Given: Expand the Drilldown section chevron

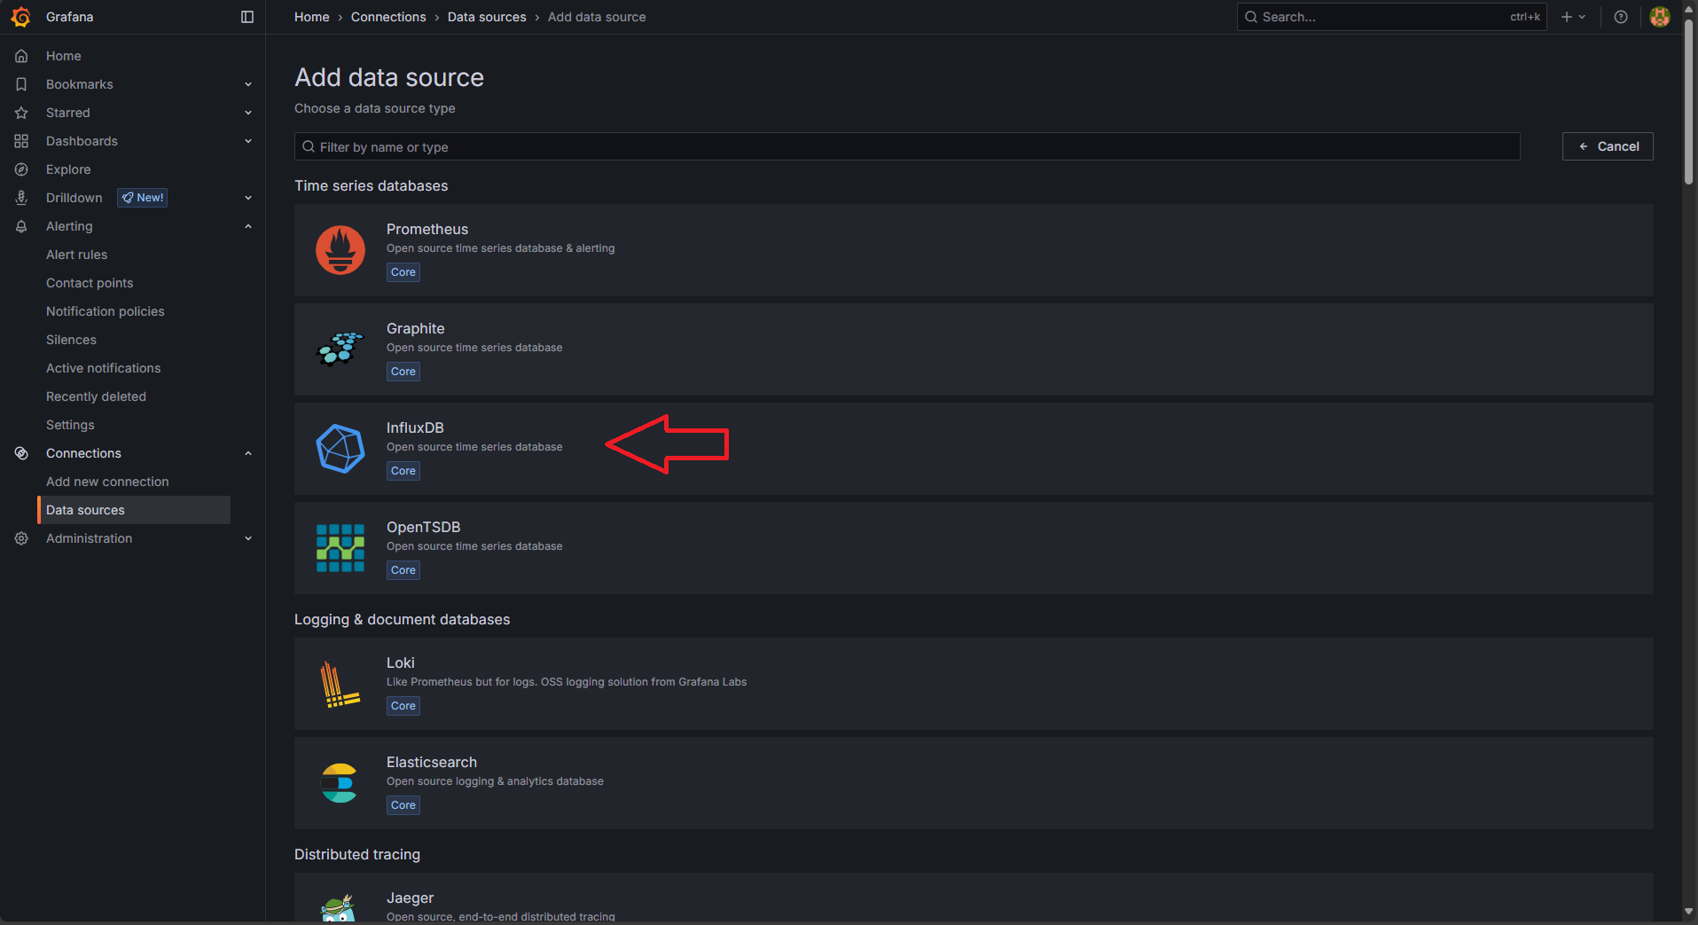Looking at the screenshot, I should click(248, 198).
